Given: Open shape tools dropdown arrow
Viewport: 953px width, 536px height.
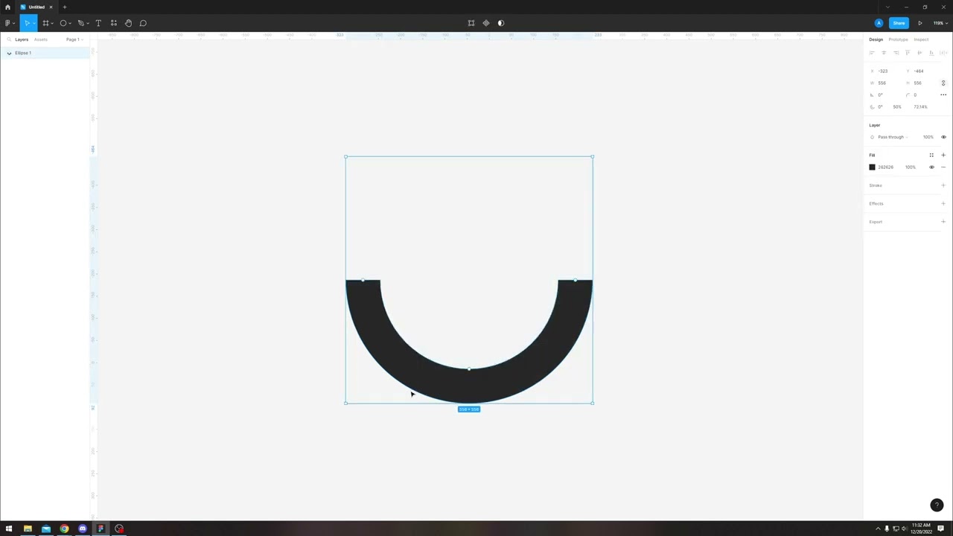Looking at the screenshot, I should point(70,24).
